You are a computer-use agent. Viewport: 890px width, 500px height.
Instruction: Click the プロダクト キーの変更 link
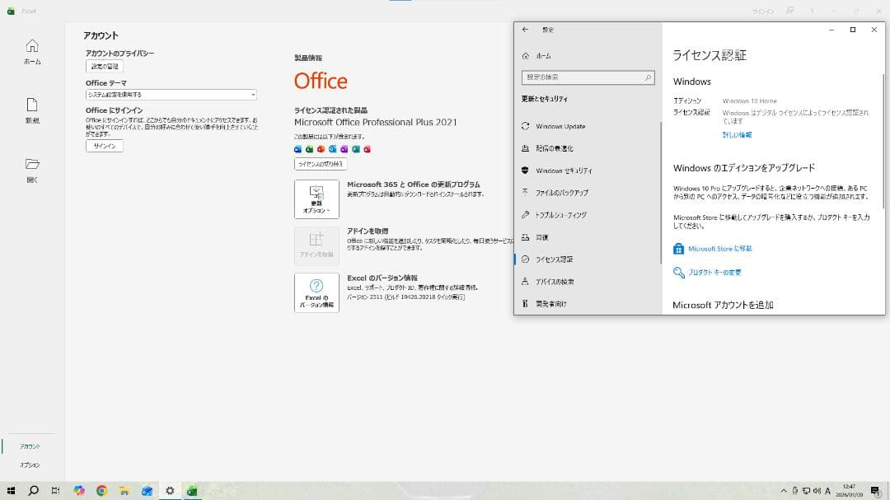pyautogui.click(x=714, y=273)
